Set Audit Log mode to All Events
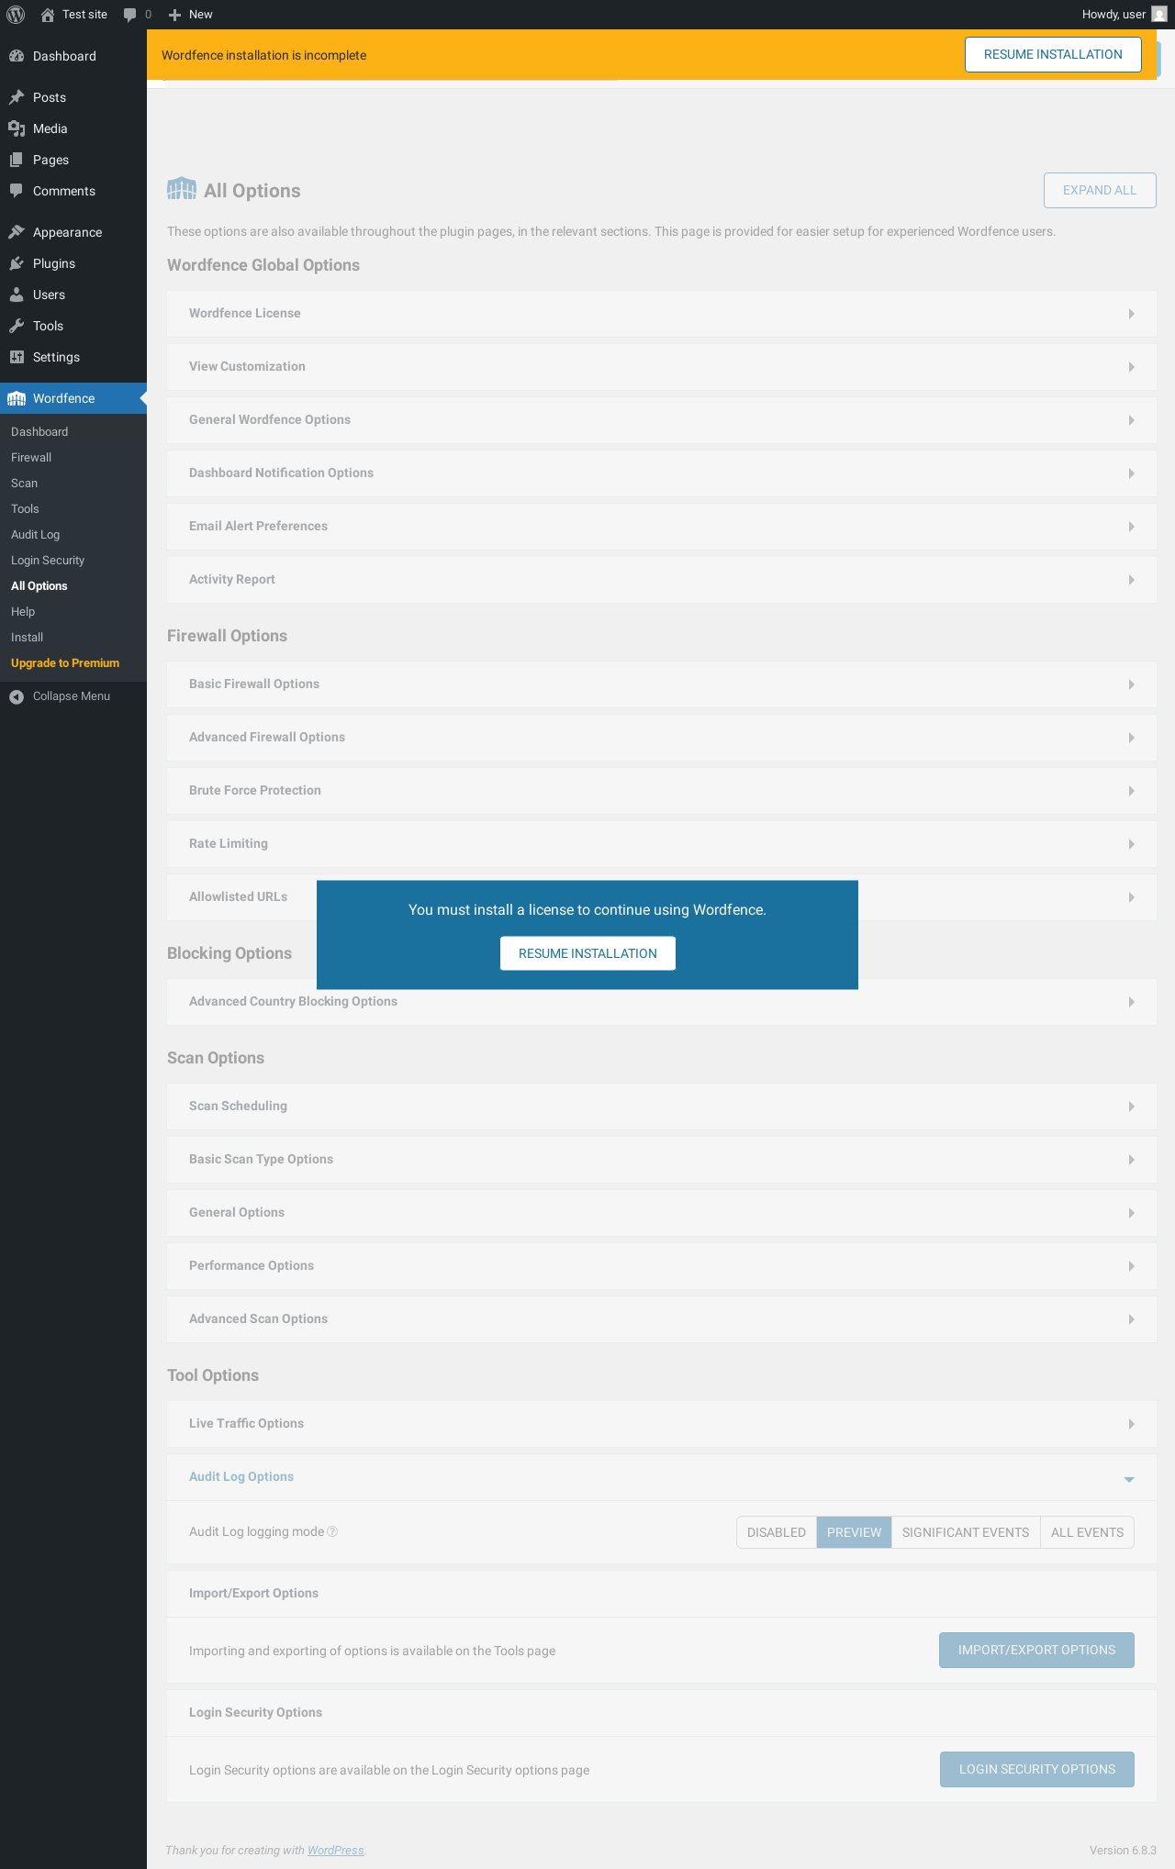Screen dimensions: 1175x1869 [x=1087, y=1532]
